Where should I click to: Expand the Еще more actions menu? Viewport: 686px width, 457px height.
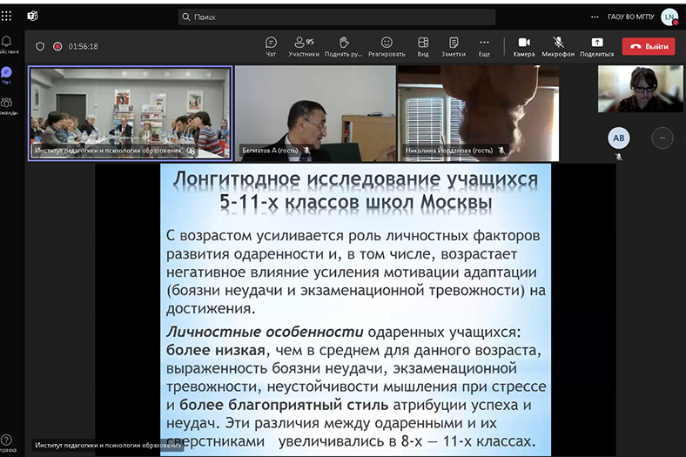[484, 46]
